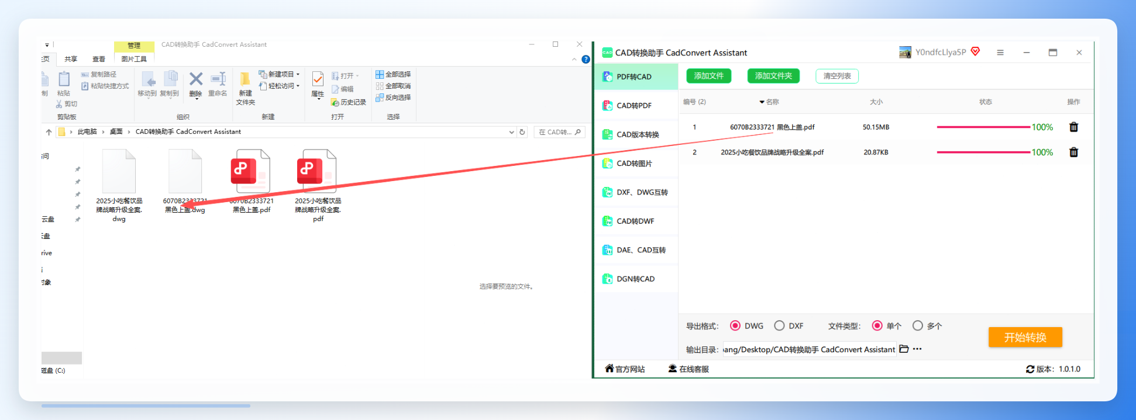Open the 图片工具 ribbon tab

[134, 59]
